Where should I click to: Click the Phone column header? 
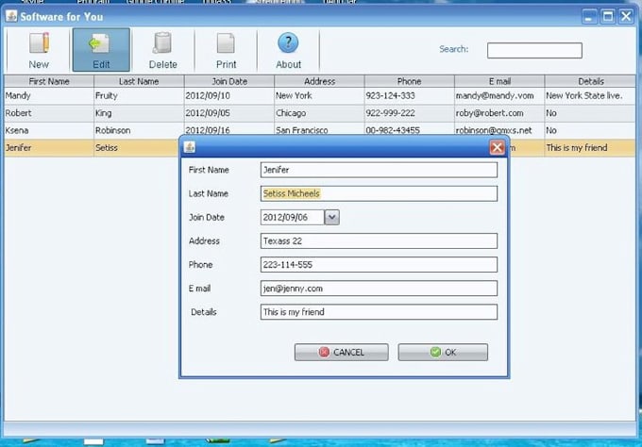click(x=409, y=81)
